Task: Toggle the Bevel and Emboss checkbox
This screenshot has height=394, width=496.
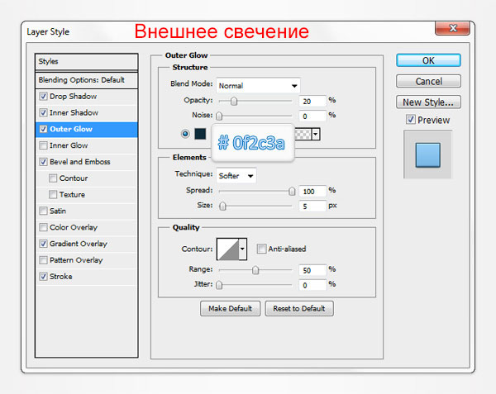Action: (43, 162)
